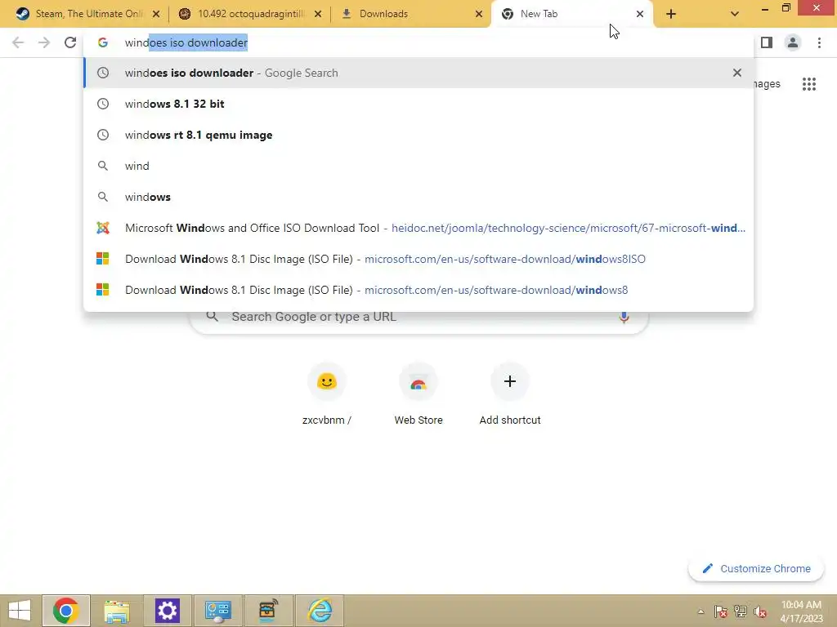
Task: Open File Explorer from the taskbar
Action: coord(116,611)
